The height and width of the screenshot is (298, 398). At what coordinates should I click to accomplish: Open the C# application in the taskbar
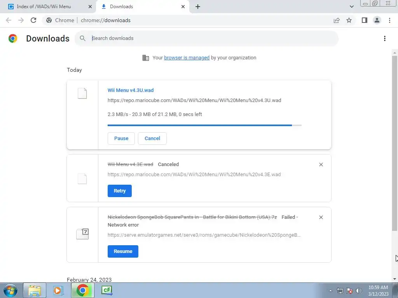click(106, 290)
